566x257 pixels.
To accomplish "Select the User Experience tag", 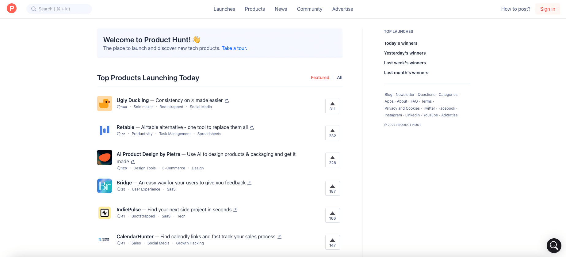I will [x=146, y=189].
